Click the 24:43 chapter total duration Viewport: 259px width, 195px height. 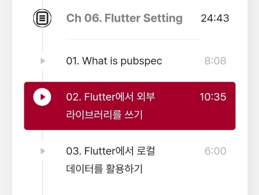click(215, 18)
